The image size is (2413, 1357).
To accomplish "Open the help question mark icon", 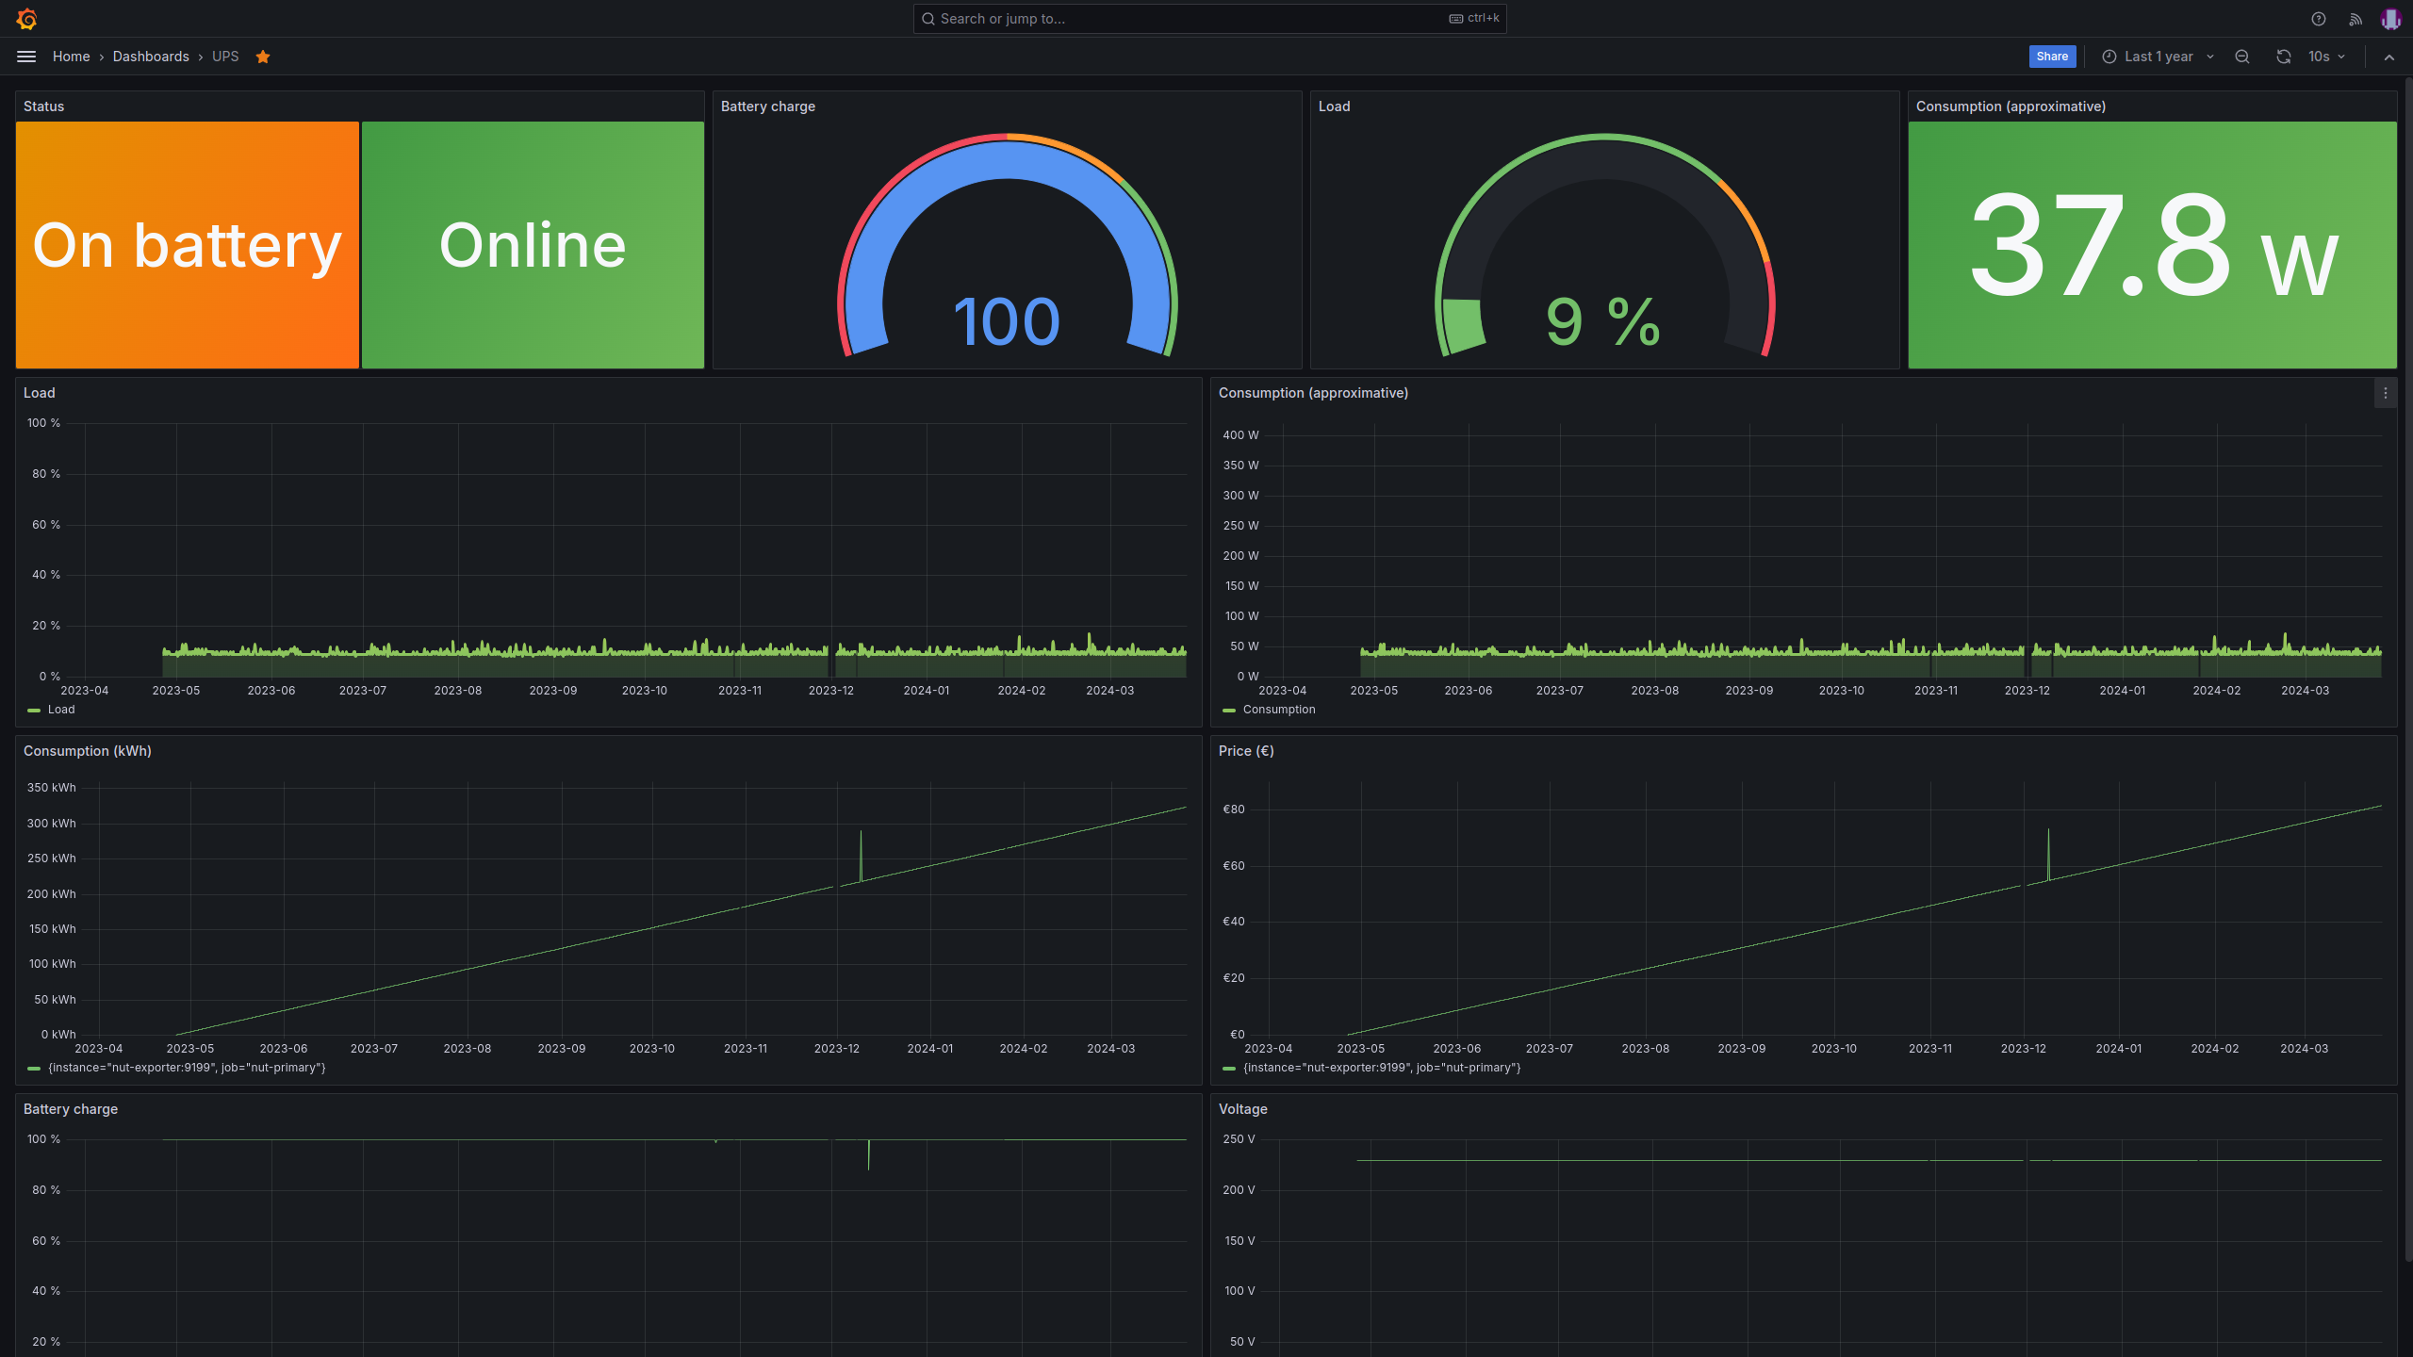I will 2319,19.
